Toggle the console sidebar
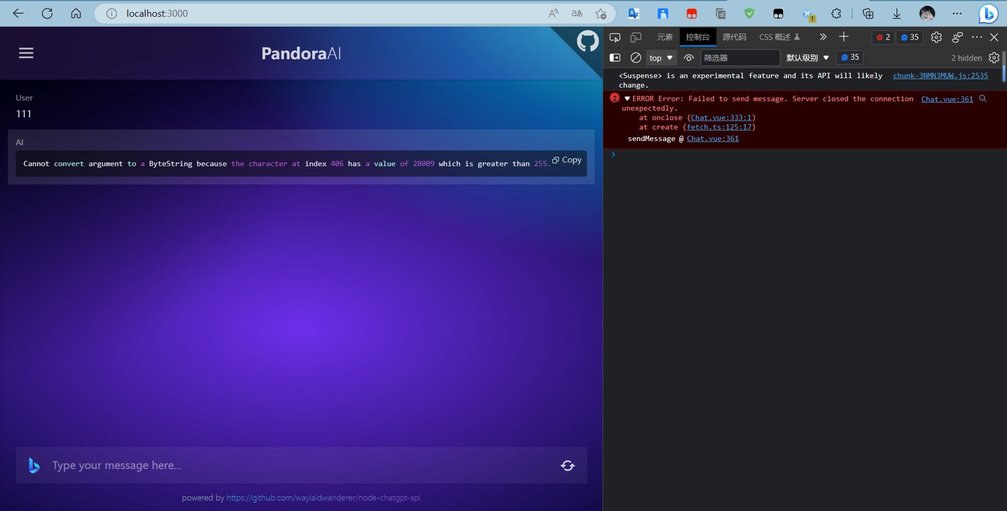This screenshot has height=511, width=1007. [615, 58]
